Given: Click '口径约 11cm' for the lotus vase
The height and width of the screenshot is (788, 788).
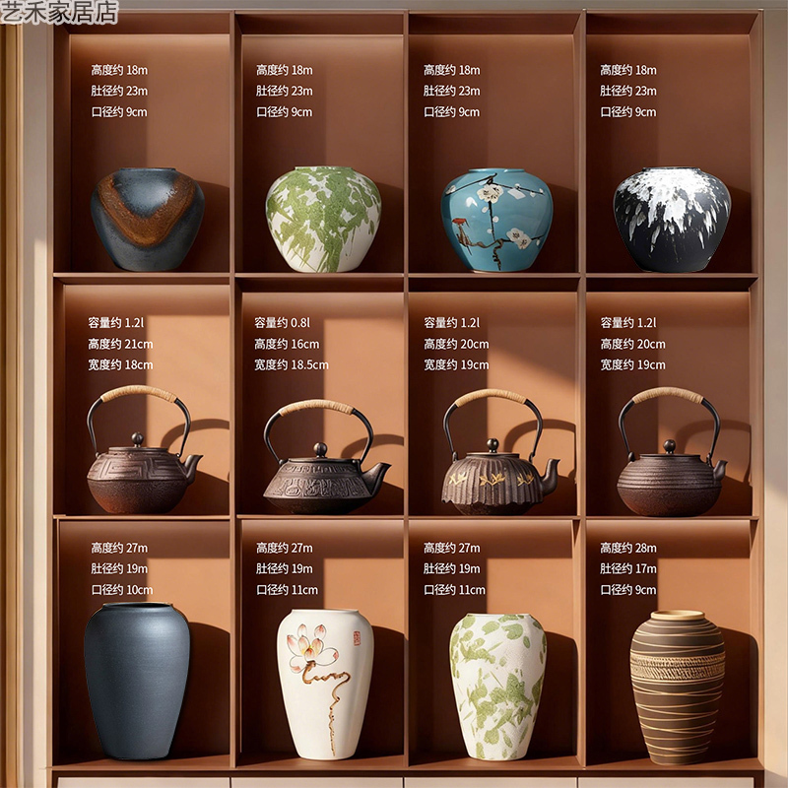Looking at the screenshot, I should [287, 590].
